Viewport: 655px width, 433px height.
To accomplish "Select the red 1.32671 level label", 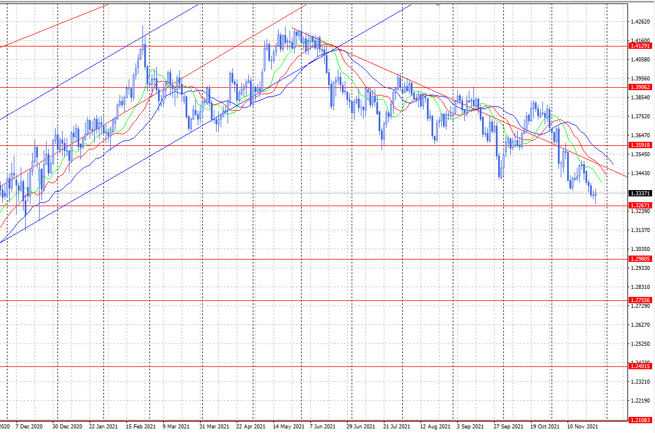I will tap(640, 206).
